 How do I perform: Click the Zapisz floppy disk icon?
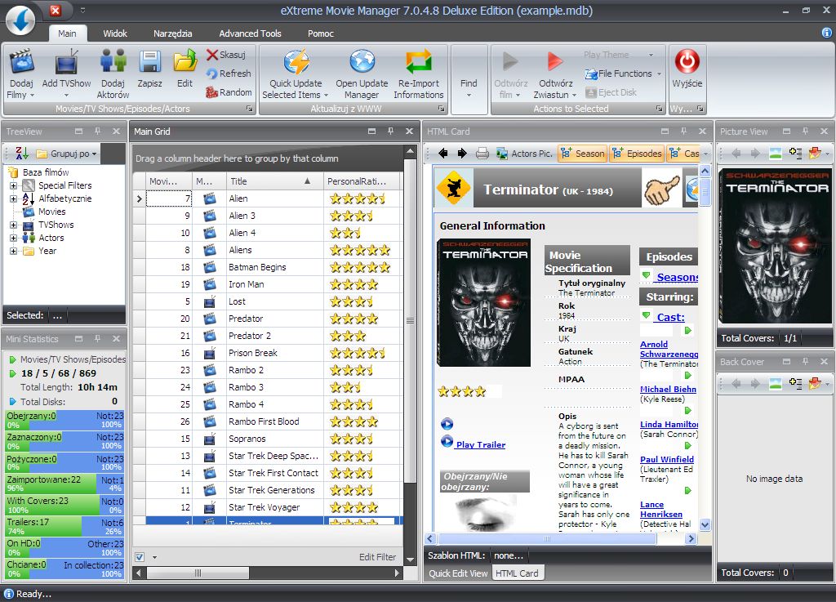click(x=150, y=61)
